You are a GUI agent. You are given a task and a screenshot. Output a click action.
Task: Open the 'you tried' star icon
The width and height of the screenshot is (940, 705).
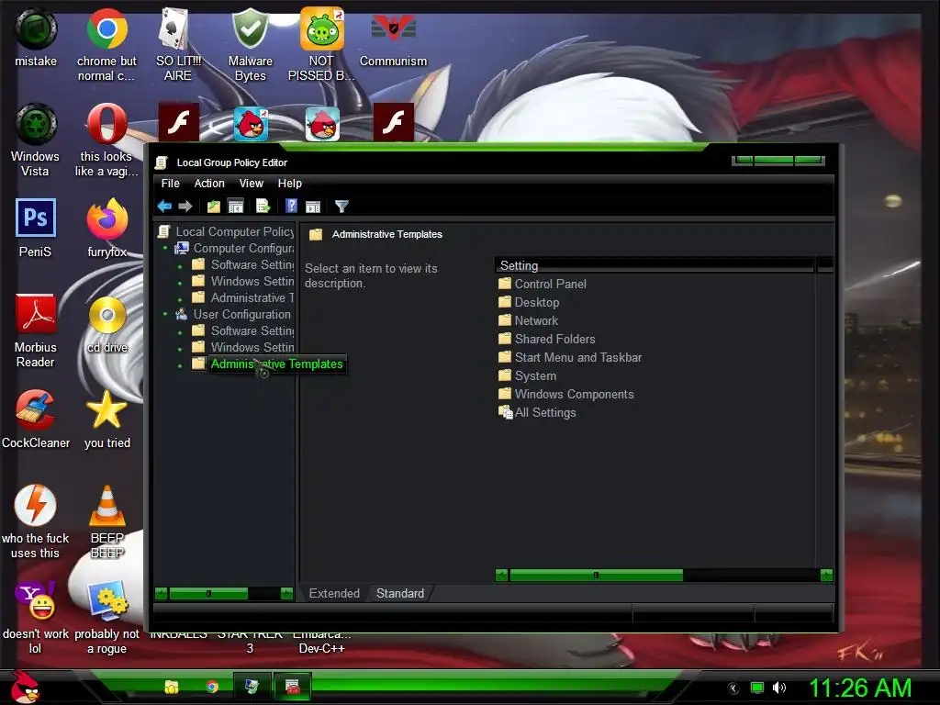[x=106, y=419]
